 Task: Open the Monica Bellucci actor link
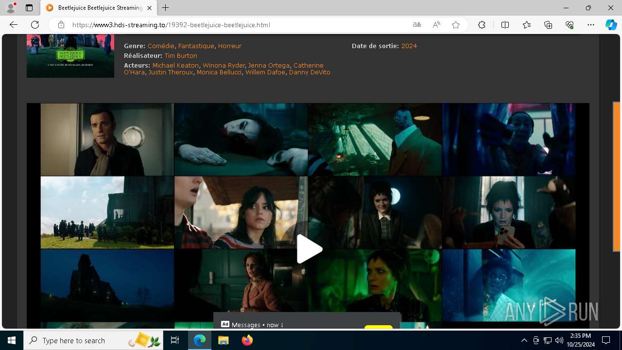(219, 72)
